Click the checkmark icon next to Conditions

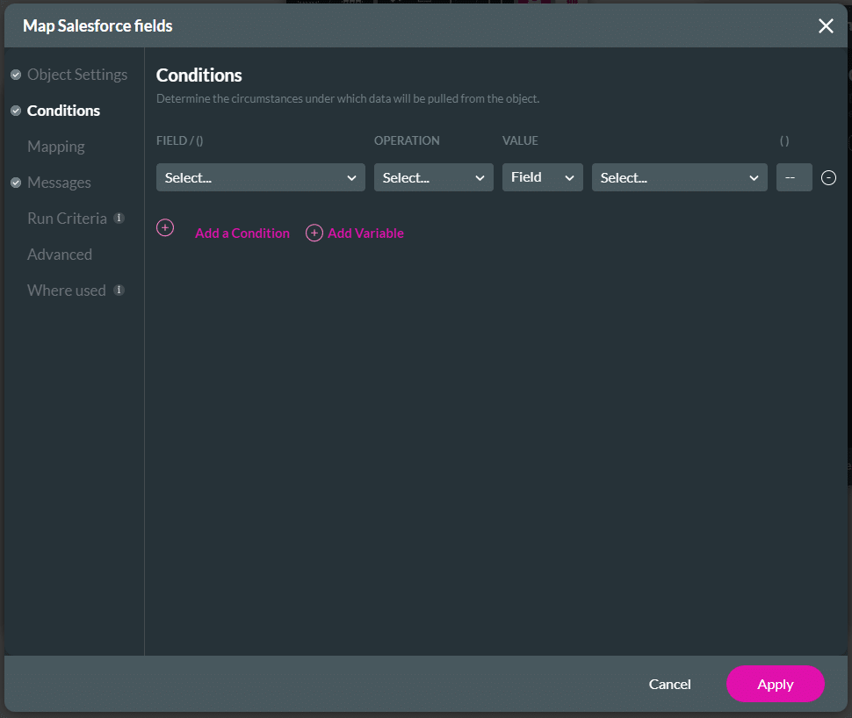click(15, 110)
